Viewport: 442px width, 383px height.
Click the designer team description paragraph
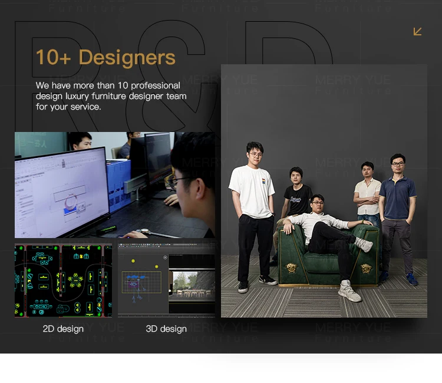(x=111, y=96)
